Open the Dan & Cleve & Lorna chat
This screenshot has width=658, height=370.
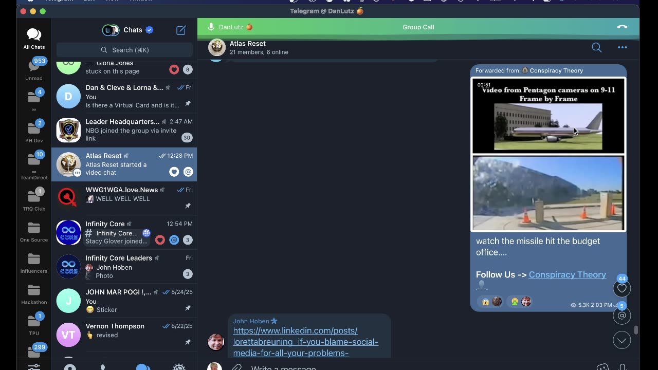point(124,96)
